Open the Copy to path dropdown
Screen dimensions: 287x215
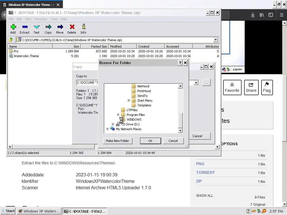point(196,83)
